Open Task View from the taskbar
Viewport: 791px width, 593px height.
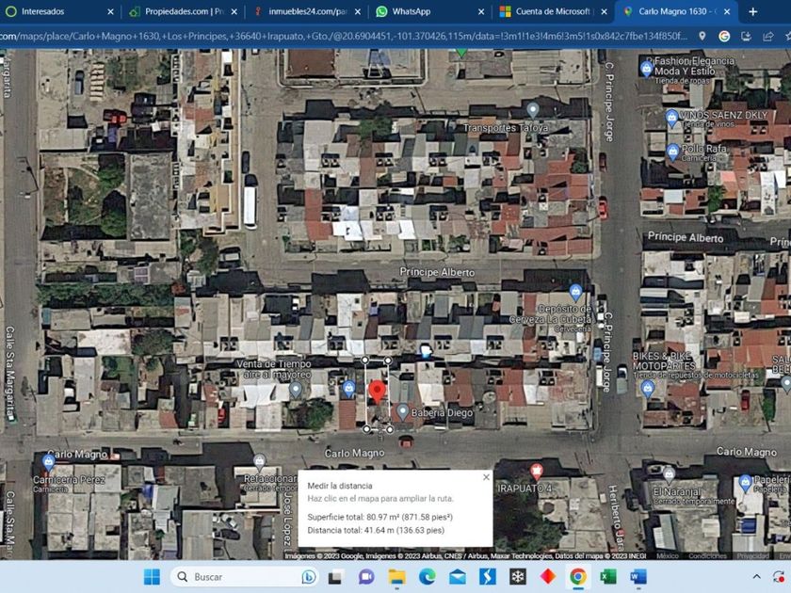[336, 576]
